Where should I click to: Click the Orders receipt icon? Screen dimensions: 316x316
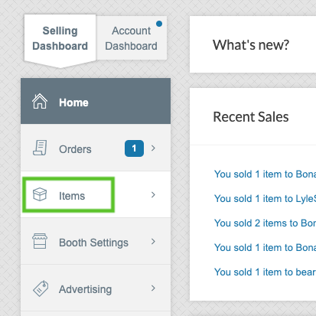[40, 148]
